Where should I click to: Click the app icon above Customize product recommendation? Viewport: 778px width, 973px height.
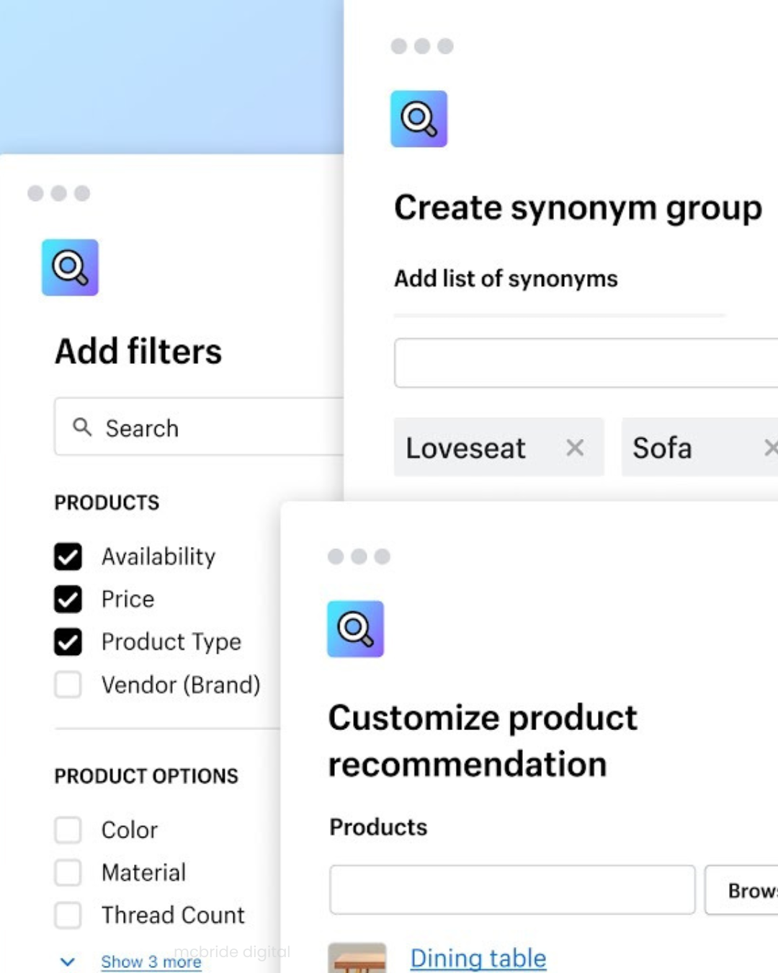[x=355, y=628]
